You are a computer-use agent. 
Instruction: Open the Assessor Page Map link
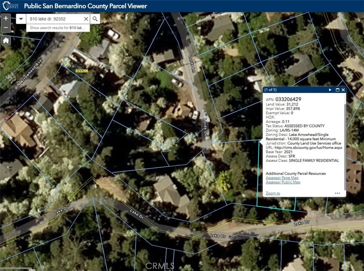pos(282,178)
